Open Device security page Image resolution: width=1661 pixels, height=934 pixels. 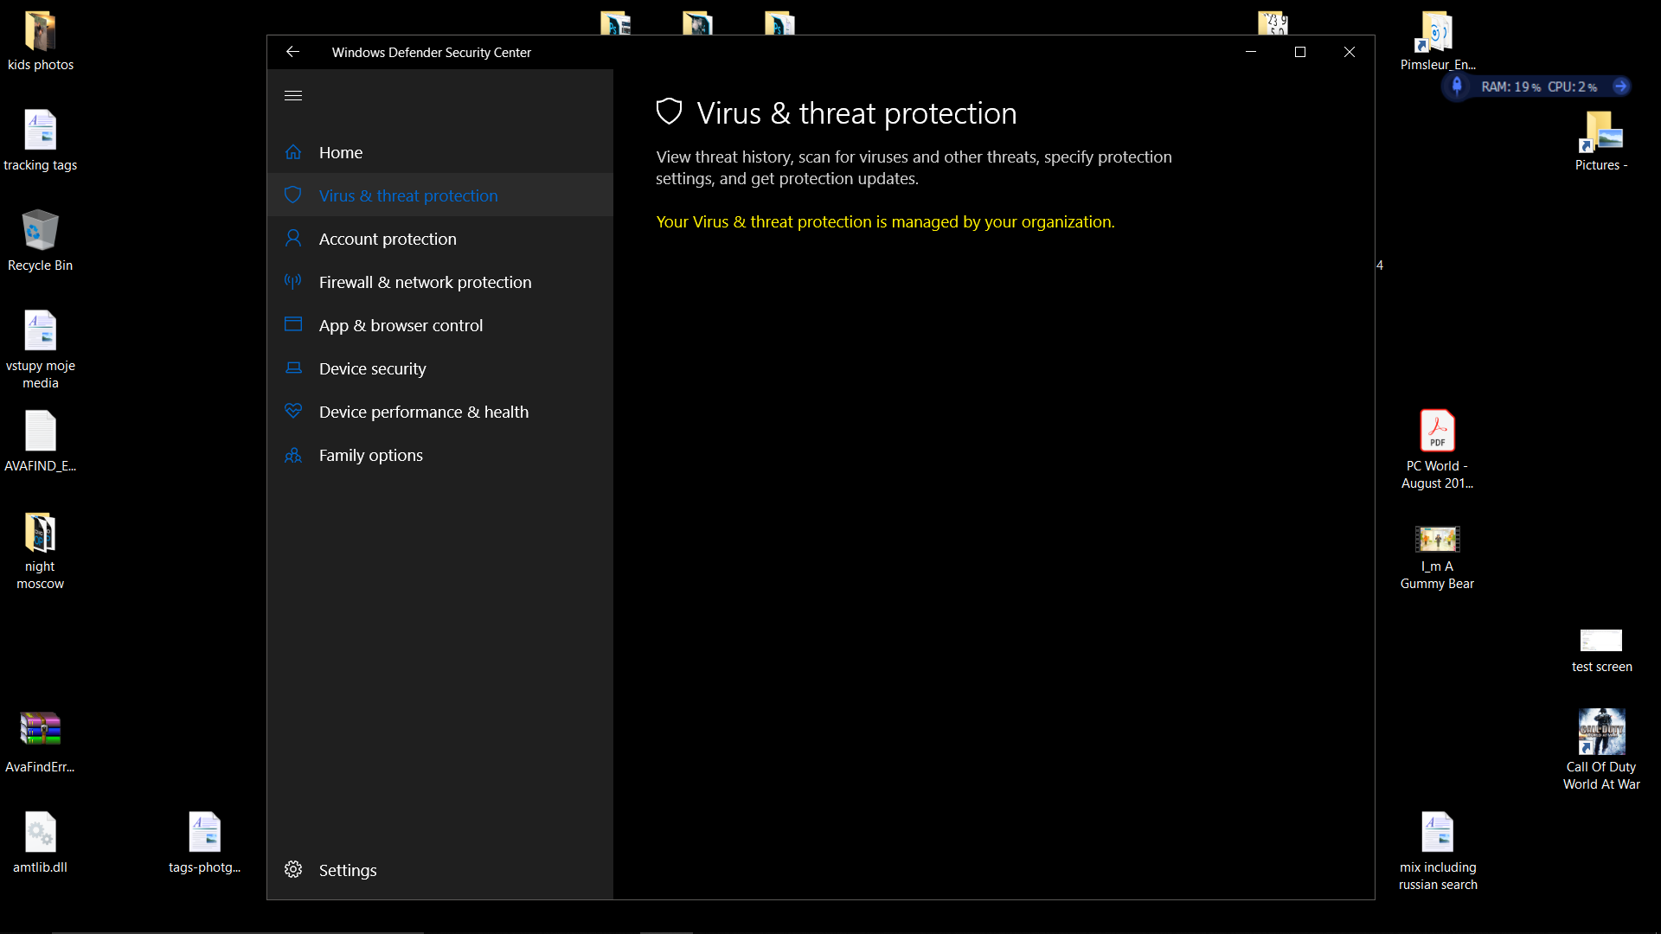click(440, 368)
